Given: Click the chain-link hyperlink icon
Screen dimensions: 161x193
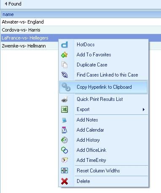Looking at the screenshot, I should (x=66, y=87).
